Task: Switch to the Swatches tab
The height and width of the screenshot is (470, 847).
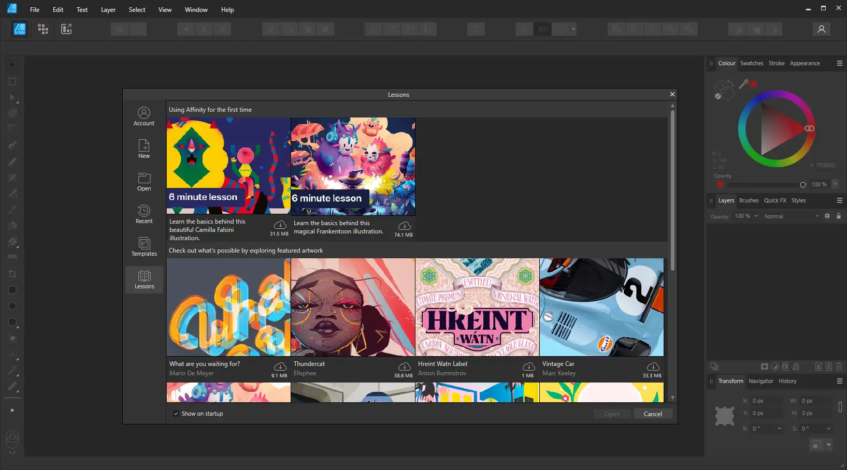Action: (752, 63)
